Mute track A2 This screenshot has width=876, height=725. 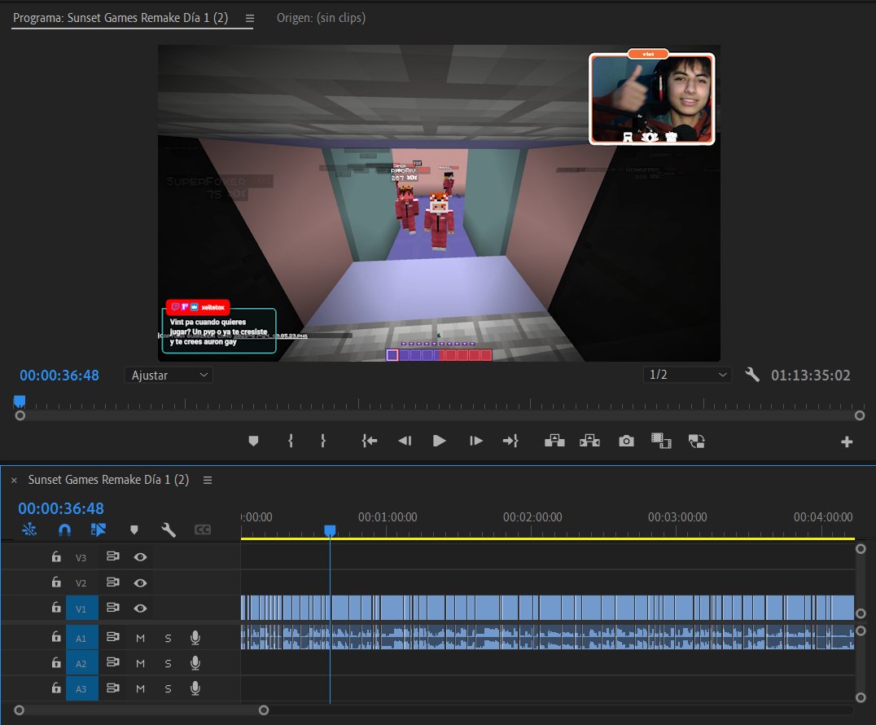[140, 664]
